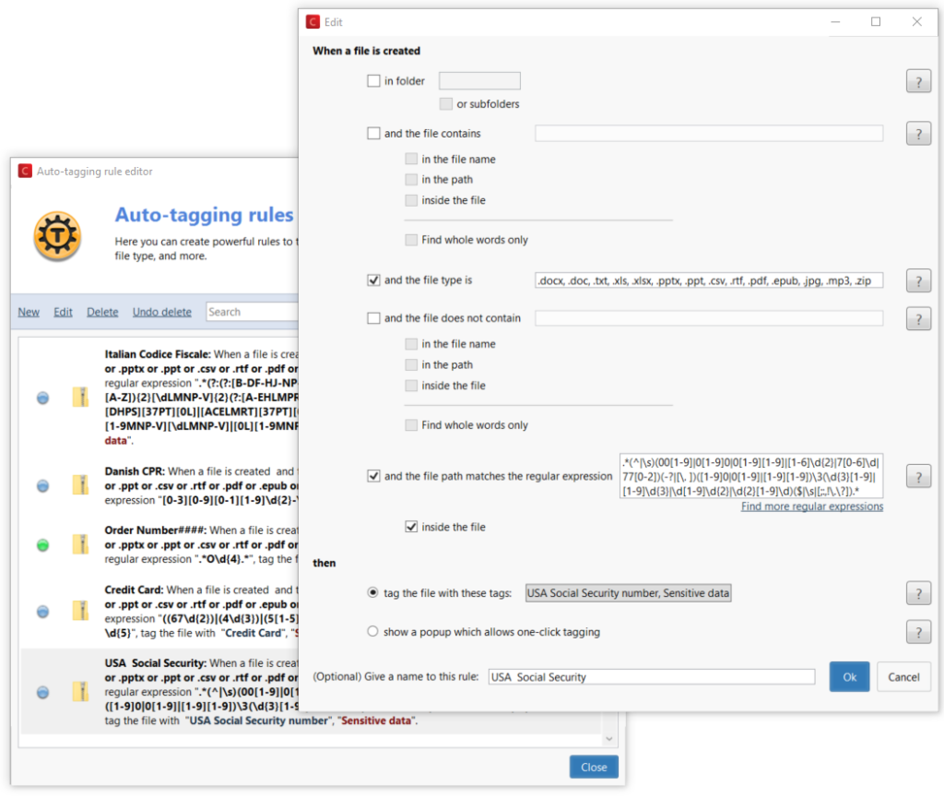Image resolution: width=944 pixels, height=798 pixels.
Task: Open the Find more regular expressions link
Action: [x=811, y=506]
